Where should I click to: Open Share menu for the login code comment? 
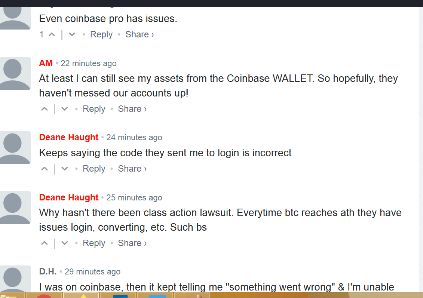pyautogui.click(x=132, y=169)
